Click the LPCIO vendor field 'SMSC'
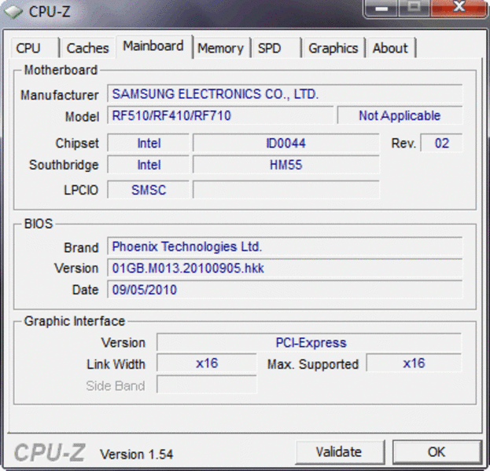 [149, 190]
